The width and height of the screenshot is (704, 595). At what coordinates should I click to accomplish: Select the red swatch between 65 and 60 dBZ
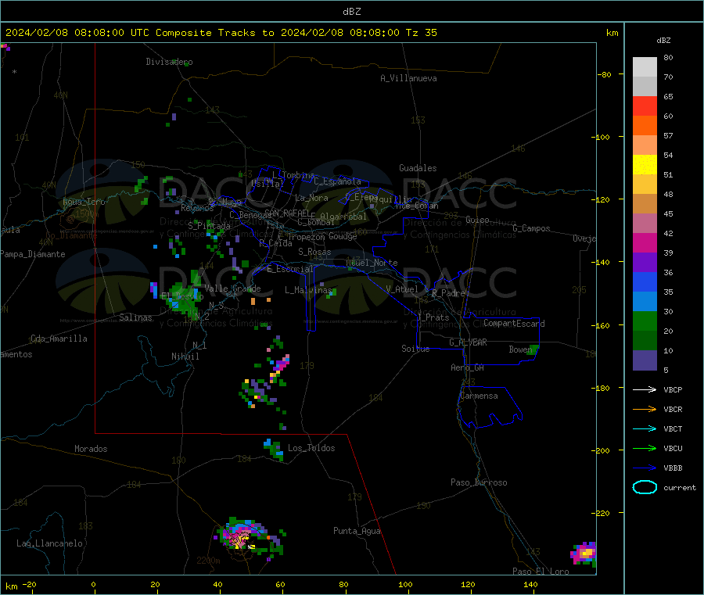pos(645,106)
